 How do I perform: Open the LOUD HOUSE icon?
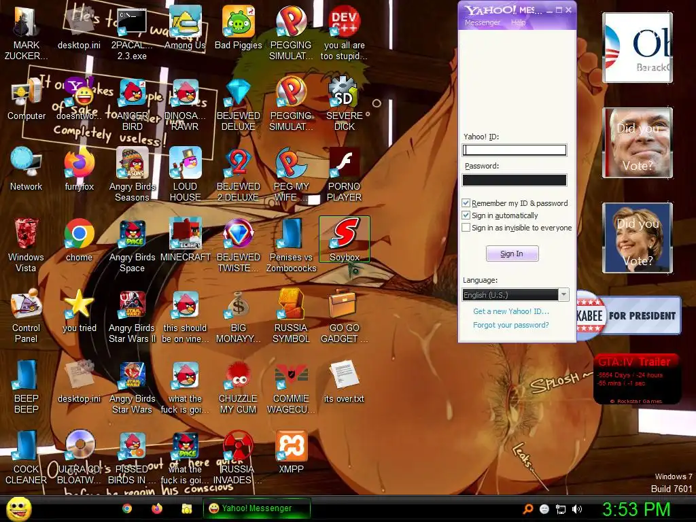pos(185,175)
